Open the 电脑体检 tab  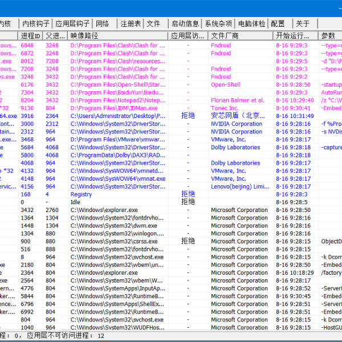coord(251,23)
